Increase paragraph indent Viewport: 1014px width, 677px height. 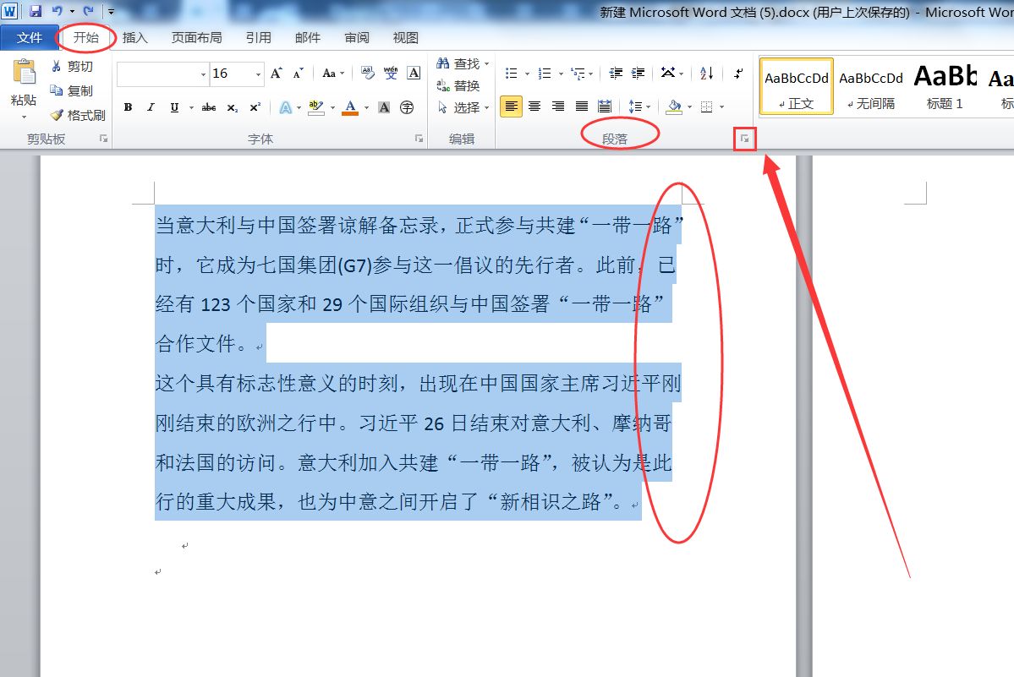(x=639, y=73)
